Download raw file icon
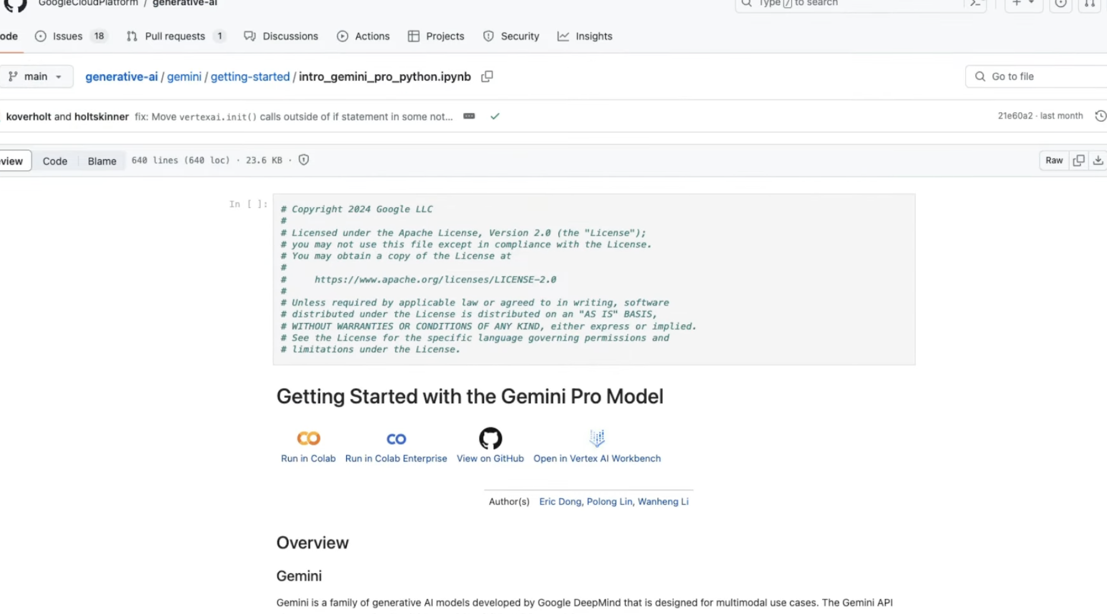 coord(1098,160)
